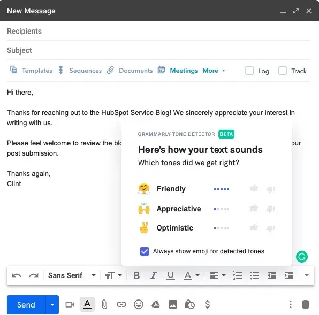Open HubSpot Templates icon
This screenshot has height=315, width=319.
pyautogui.click(x=13, y=70)
